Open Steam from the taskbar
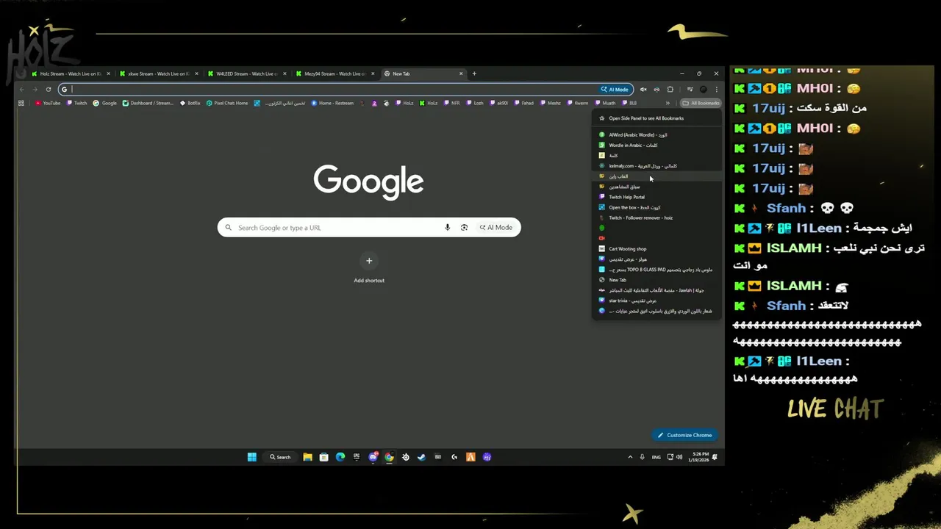The height and width of the screenshot is (529, 941). tap(421, 457)
